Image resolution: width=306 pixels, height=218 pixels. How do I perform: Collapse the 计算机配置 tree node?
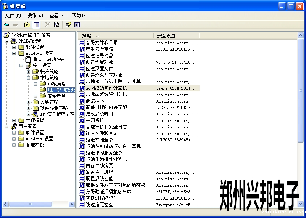[6, 41]
